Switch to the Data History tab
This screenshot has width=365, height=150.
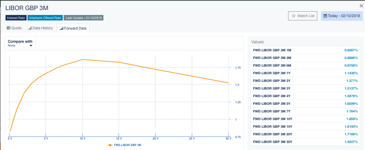(40, 28)
